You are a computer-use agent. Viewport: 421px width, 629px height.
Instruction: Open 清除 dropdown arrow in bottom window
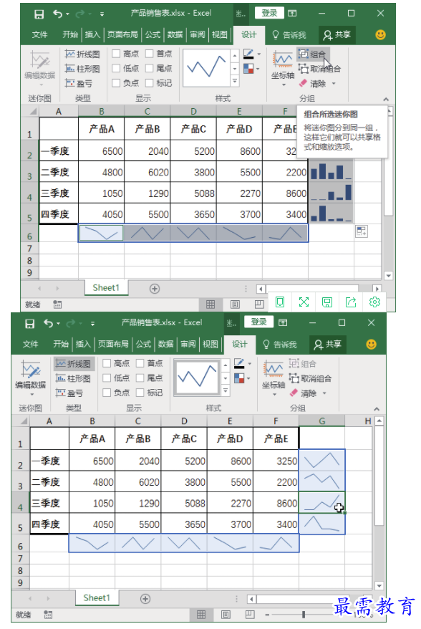(324, 393)
